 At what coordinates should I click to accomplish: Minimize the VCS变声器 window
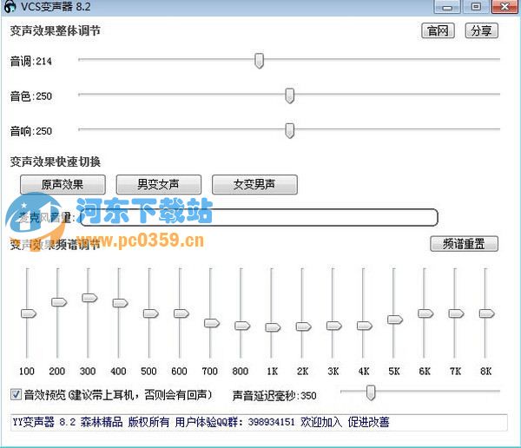click(x=447, y=7)
